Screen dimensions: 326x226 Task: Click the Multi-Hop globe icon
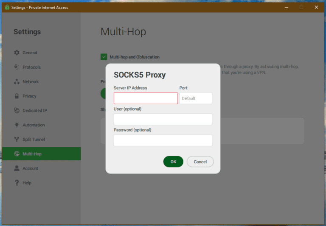point(17,154)
